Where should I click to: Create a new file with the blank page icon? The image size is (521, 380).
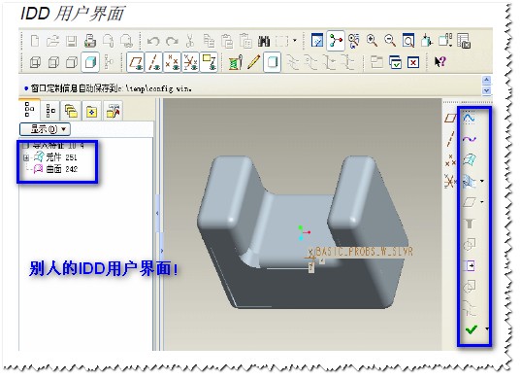coord(35,41)
